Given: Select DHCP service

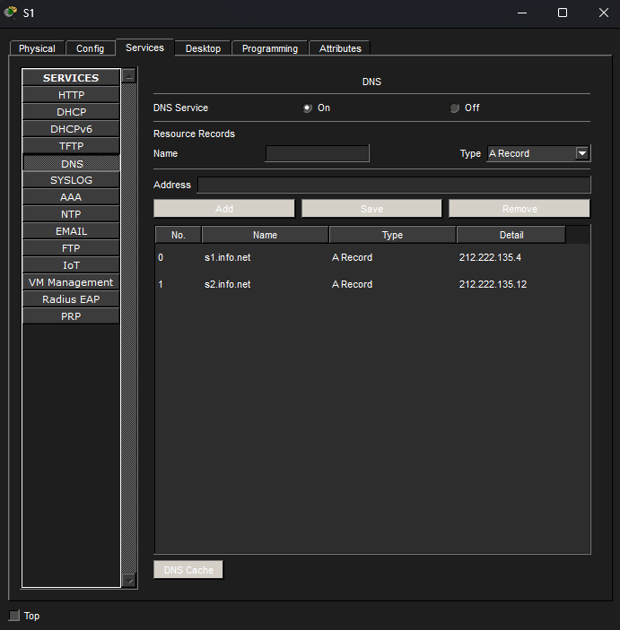Looking at the screenshot, I should (x=71, y=112).
